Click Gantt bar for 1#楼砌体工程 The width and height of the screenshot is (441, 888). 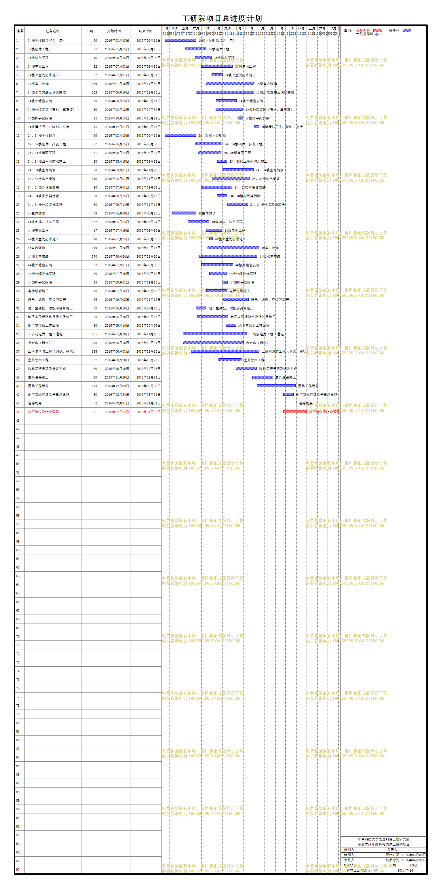coord(195,49)
